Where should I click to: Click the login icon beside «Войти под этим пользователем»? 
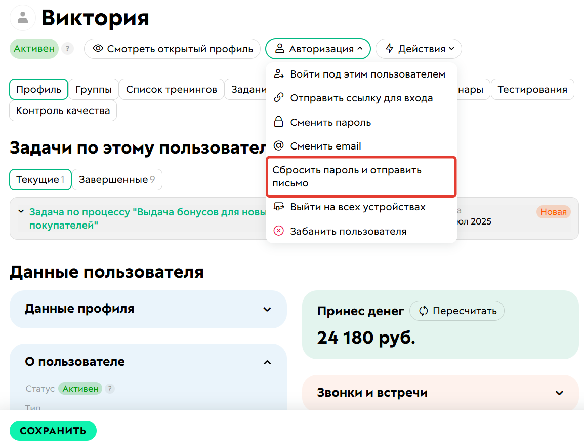point(279,73)
